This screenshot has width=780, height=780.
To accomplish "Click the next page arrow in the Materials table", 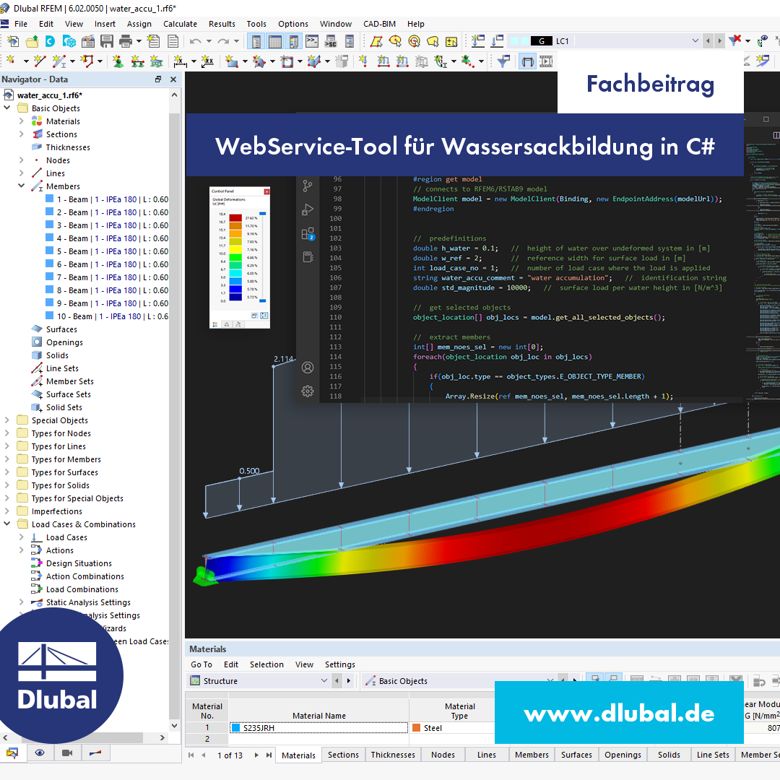I will [256, 754].
